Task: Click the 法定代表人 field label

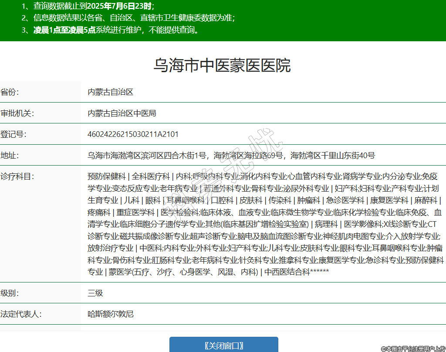Action: [21, 314]
